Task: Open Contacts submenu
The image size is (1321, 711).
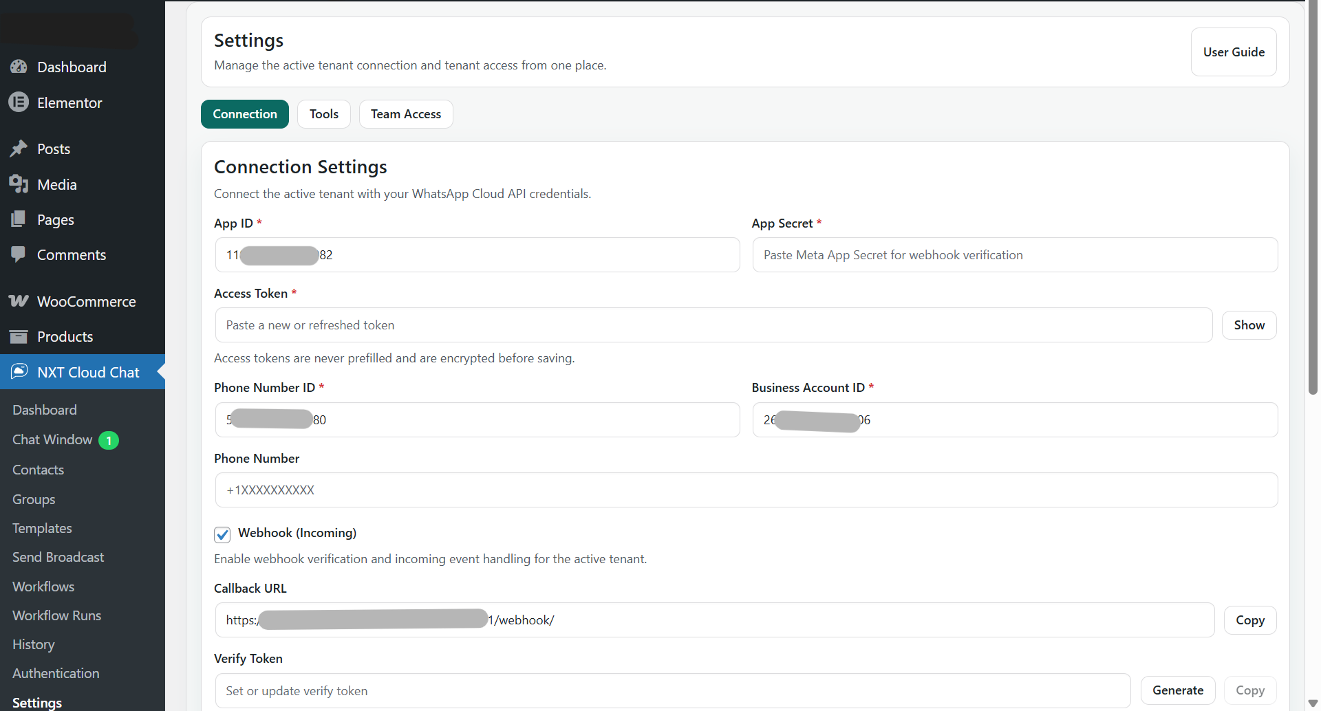Action: (38, 470)
